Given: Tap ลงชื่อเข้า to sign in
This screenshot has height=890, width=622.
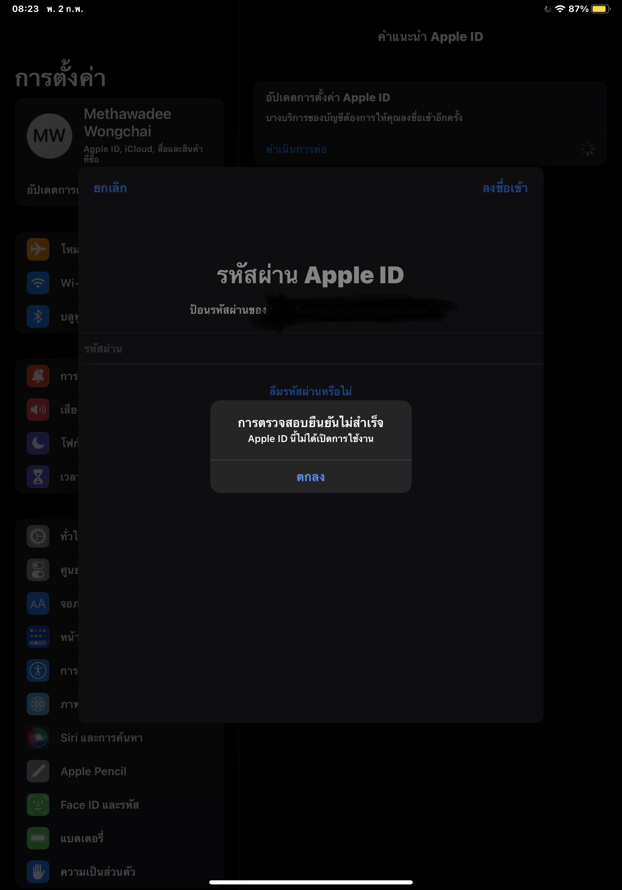Looking at the screenshot, I should (x=505, y=188).
